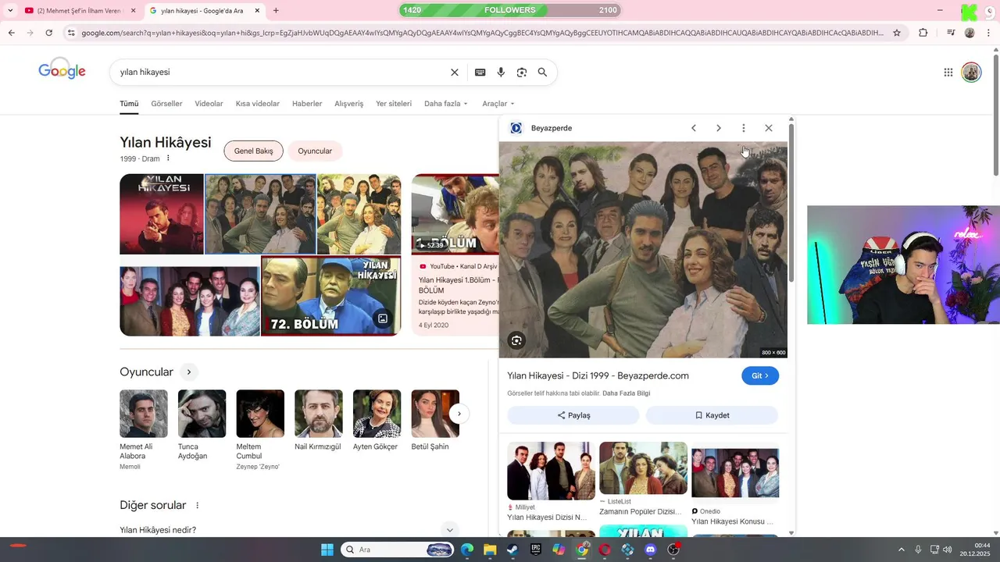Search by image with the lens icon
Viewport: 1000px width, 562px height.
click(x=522, y=72)
